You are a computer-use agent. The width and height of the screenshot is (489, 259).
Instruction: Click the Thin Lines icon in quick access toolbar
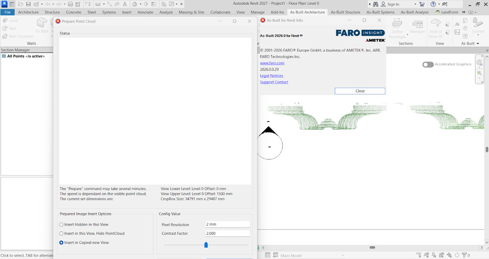[x=154, y=4]
